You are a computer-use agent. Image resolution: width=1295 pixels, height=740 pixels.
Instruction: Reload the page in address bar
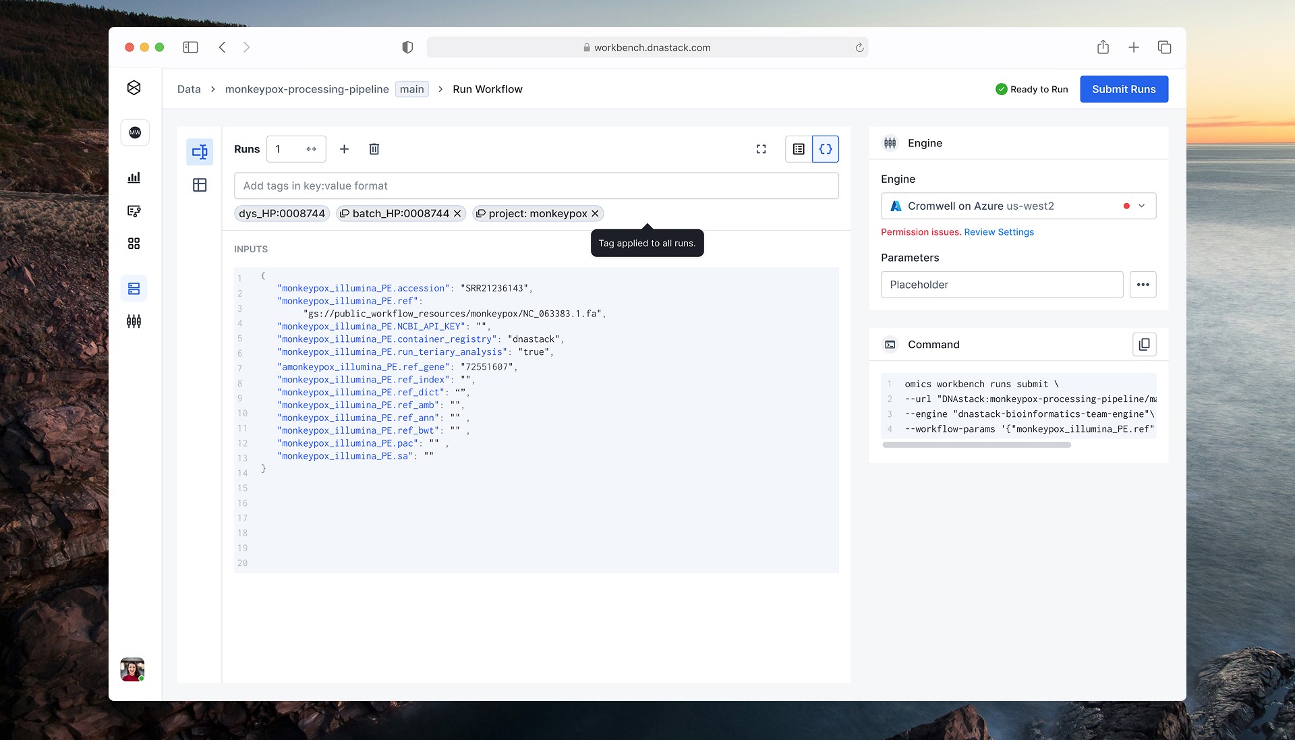859,47
